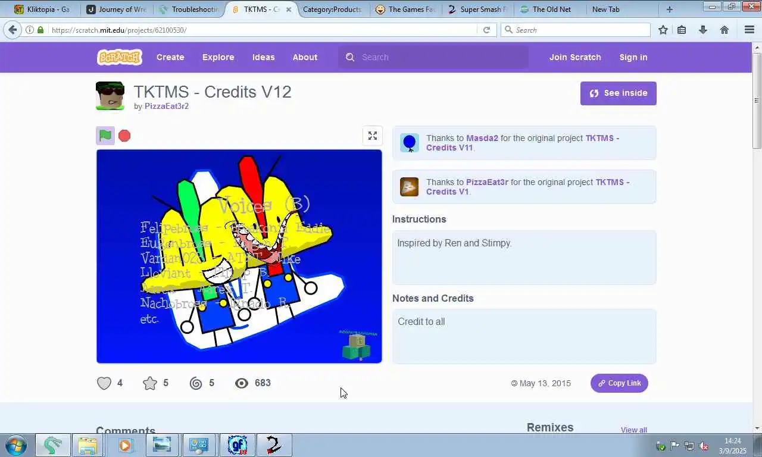Click the page vertical scrollbar thumb
This screenshot has width=762, height=457.
point(757,100)
